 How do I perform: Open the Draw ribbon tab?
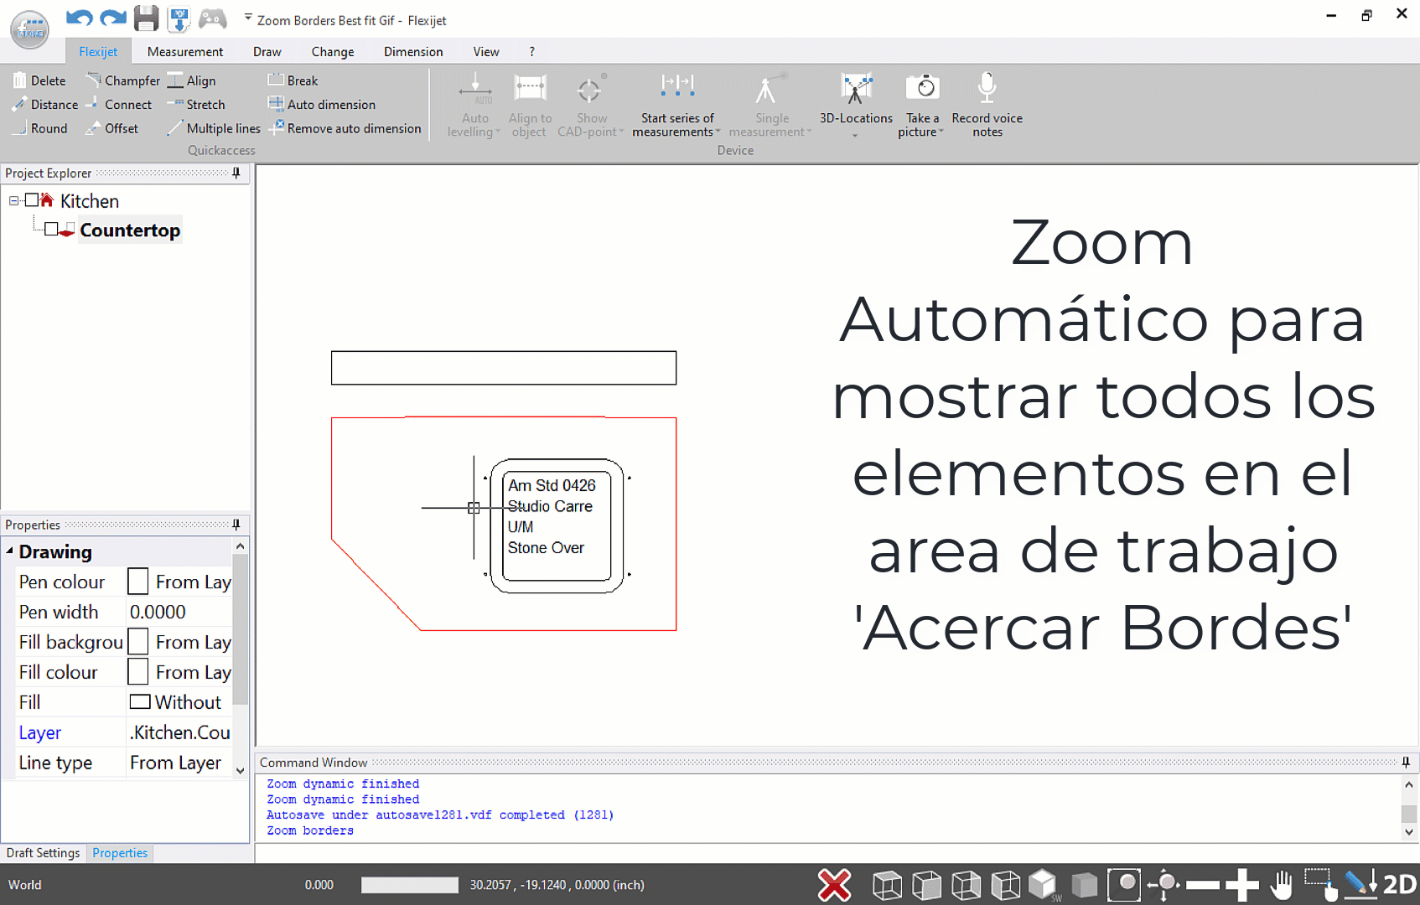coord(267,51)
